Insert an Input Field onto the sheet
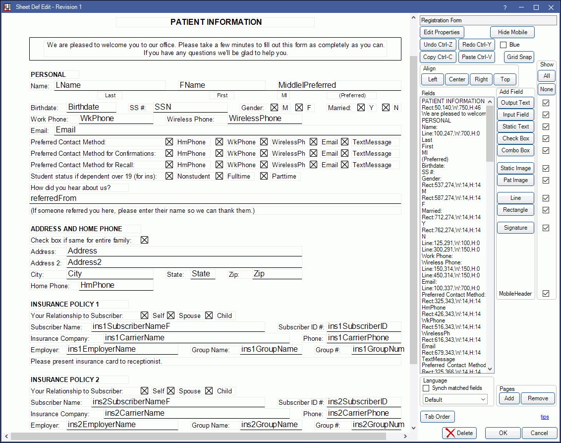 (x=515, y=114)
